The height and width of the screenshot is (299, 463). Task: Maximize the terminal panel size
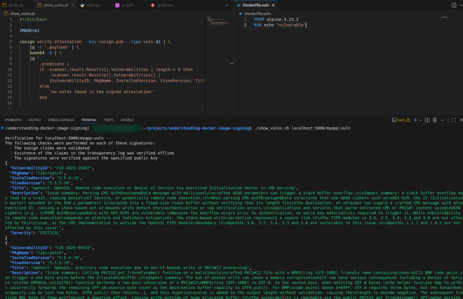(454, 120)
